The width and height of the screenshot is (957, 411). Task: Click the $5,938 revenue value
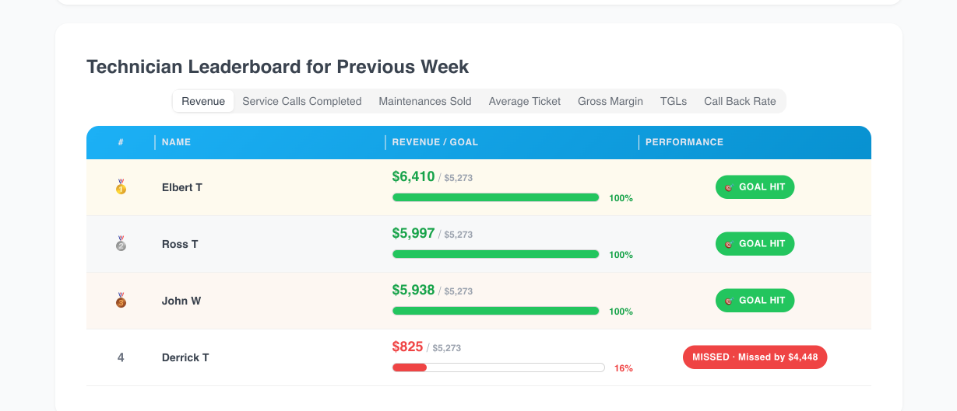tap(413, 290)
